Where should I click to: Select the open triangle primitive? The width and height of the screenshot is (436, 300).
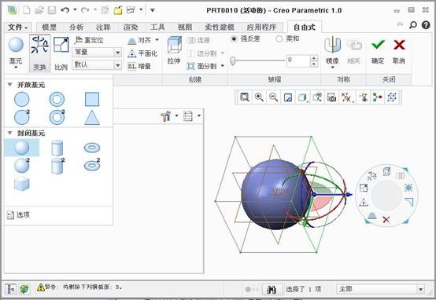pyautogui.click(x=92, y=117)
